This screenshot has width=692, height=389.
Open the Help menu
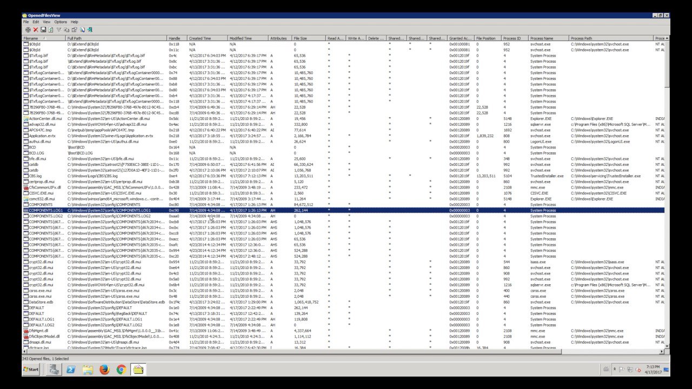pyautogui.click(x=74, y=22)
